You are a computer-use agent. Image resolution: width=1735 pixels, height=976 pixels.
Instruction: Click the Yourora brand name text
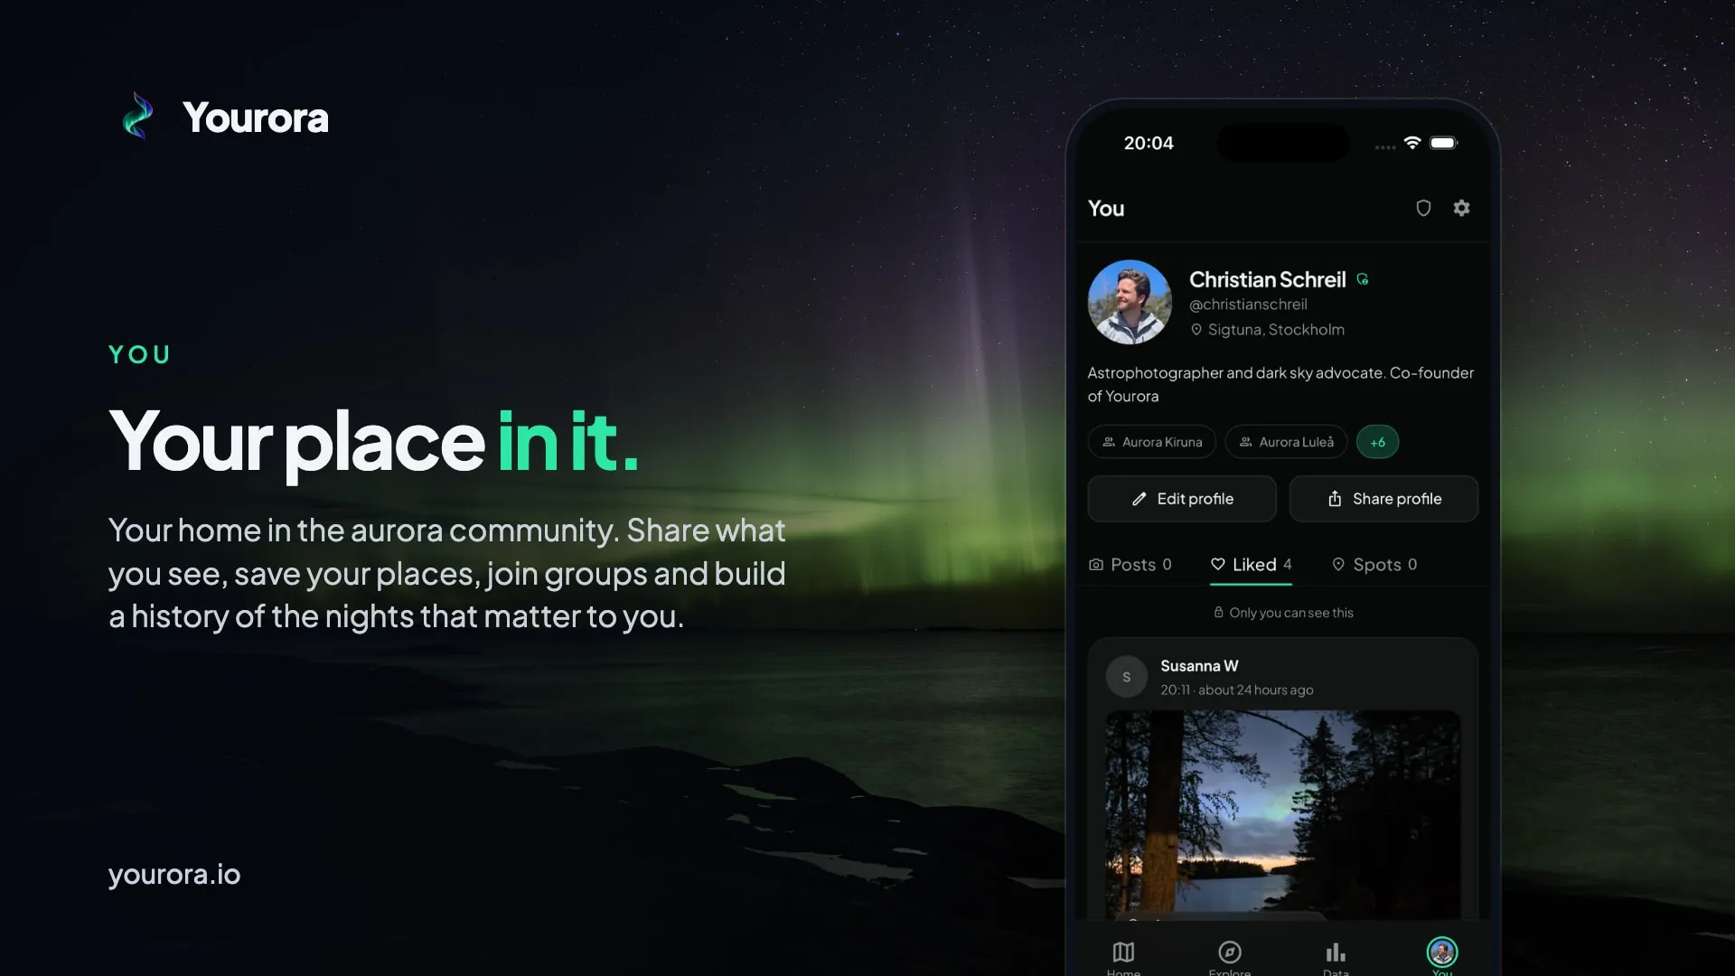point(256,117)
